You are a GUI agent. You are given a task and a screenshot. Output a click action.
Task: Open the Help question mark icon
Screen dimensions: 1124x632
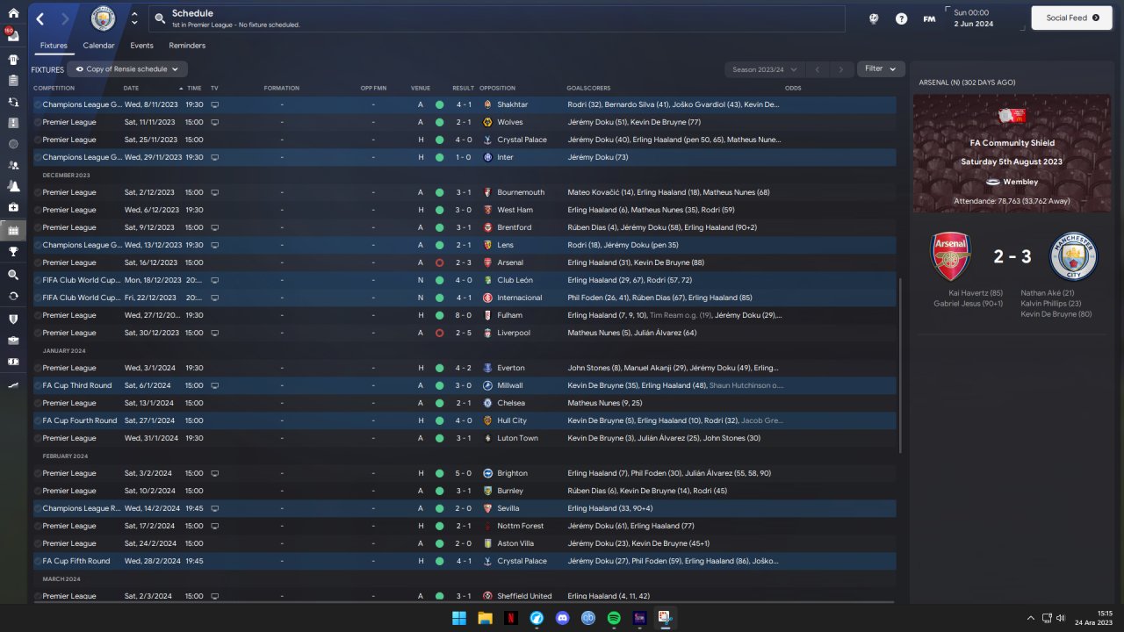pos(901,18)
